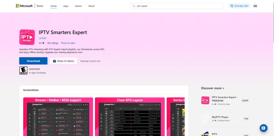Open the Games tab
274x136 pixels.
(x=78, y=6)
